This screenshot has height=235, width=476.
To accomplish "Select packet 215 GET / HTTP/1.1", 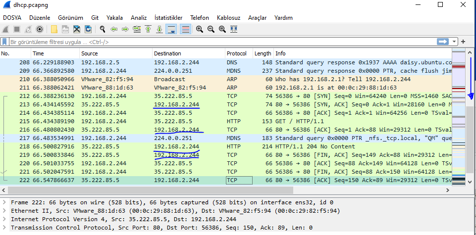I will pyautogui.click(x=226, y=121).
